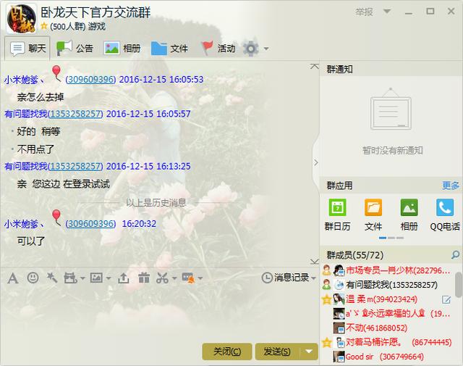Search group members with magnifier icon

click(x=455, y=255)
